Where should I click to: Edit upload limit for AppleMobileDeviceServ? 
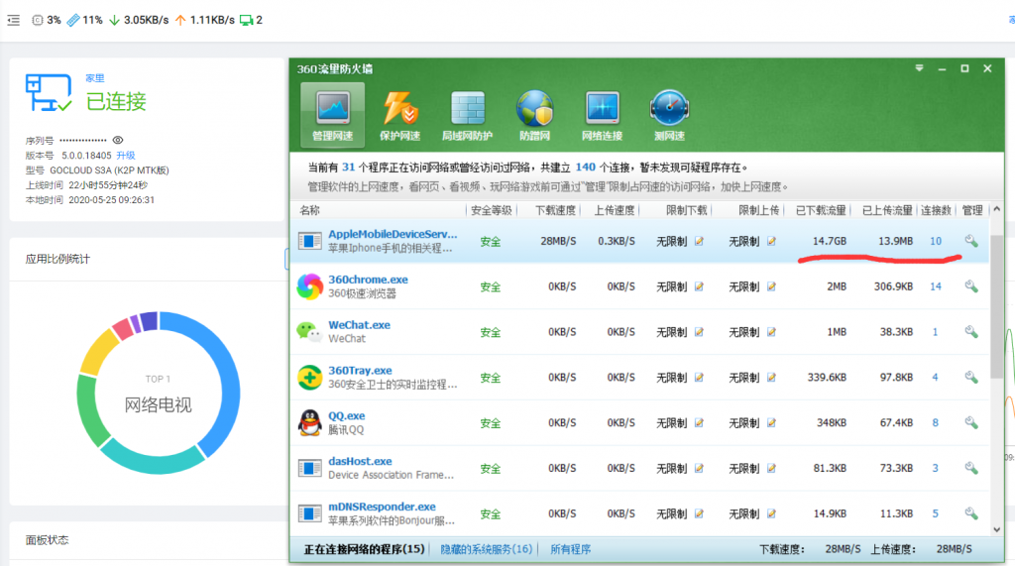pos(771,241)
